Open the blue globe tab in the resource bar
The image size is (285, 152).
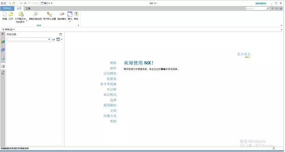3,50
